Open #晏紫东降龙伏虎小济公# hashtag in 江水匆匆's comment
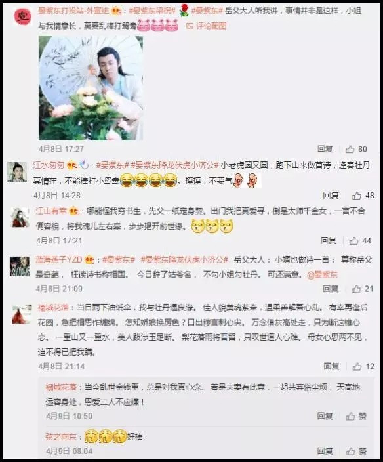Screen dimensions: 383x462 pyautogui.click(x=174, y=165)
